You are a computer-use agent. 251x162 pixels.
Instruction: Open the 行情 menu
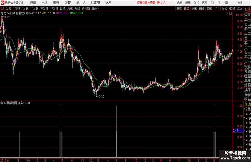(x=33, y=3)
